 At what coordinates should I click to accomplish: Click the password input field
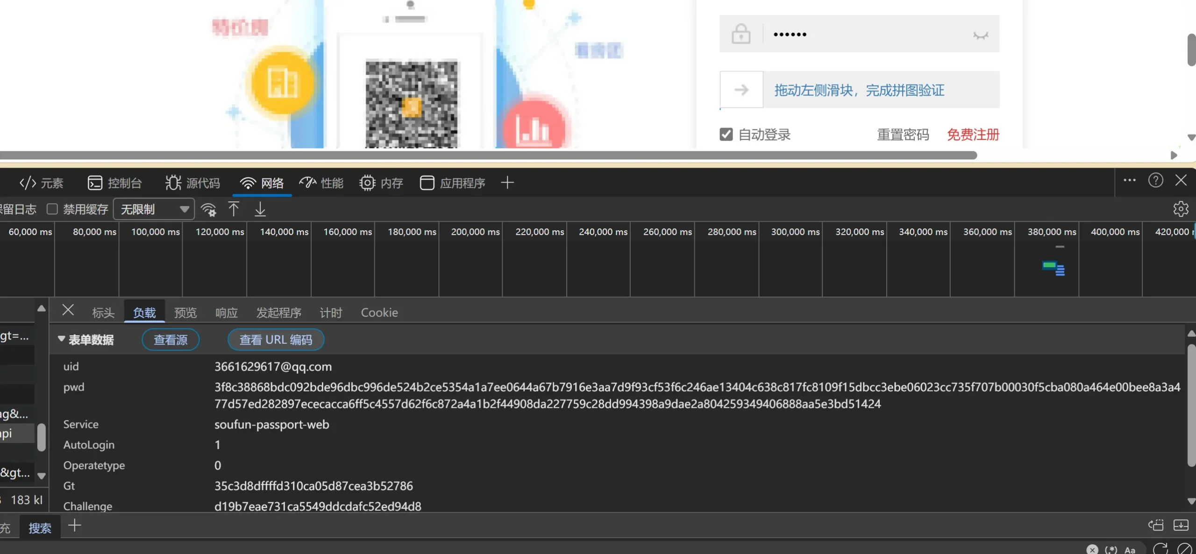864,34
